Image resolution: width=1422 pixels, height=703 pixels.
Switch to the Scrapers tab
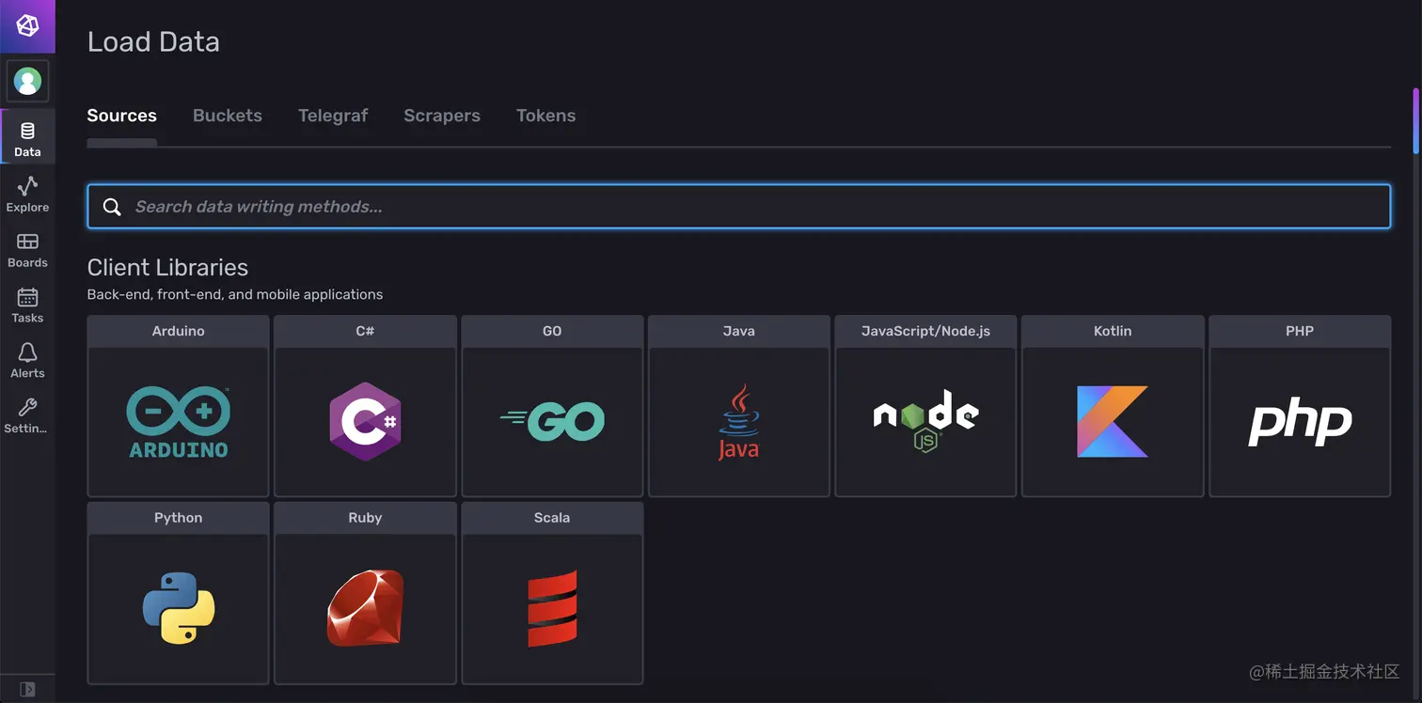(442, 116)
